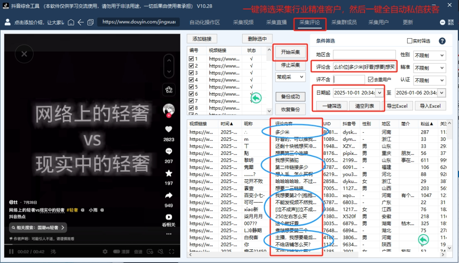Viewport: 459px width, 263px height.
Task: Switch to the 采集直播 tab
Action: (276, 22)
